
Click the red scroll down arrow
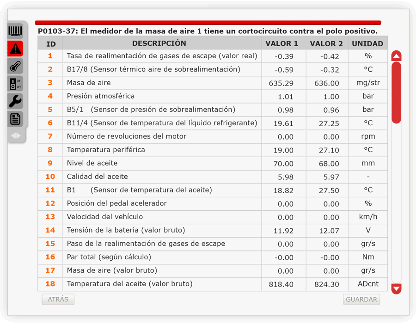[x=397, y=288]
